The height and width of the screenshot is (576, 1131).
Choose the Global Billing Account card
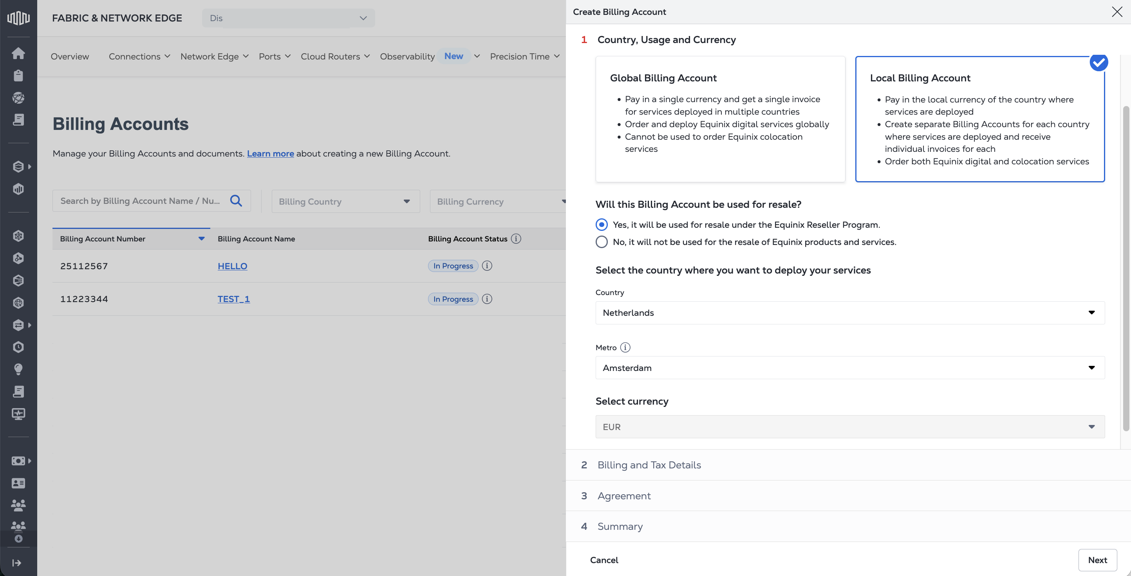click(x=720, y=119)
